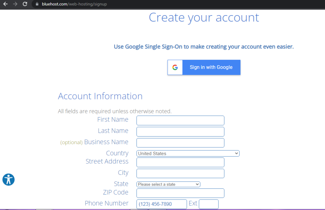Viewport: 325px width, 210px height.
Task: Click the padlock site security icon
Action: pyautogui.click(x=37, y=4)
